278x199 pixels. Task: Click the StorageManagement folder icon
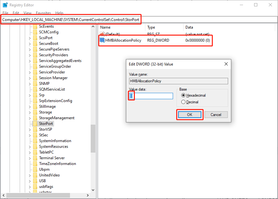pyautogui.click(x=35, y=118)
